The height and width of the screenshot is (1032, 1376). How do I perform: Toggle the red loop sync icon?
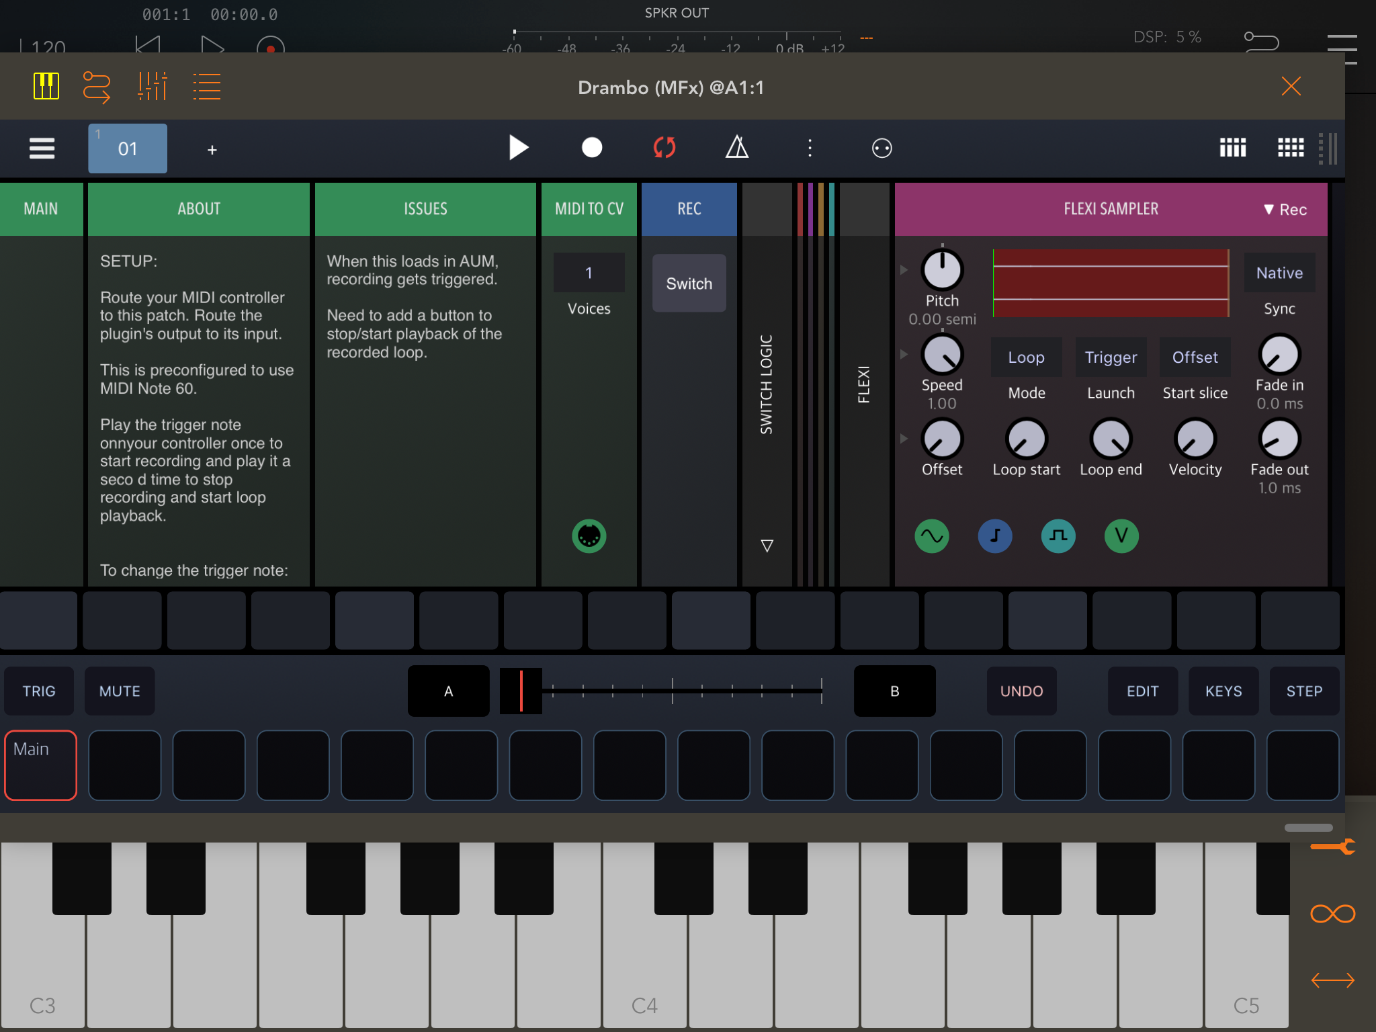pos(664,148)
